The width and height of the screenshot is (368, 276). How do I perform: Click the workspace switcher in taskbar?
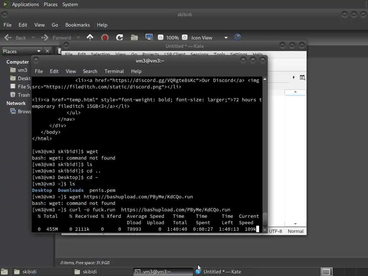click(327, 272)
